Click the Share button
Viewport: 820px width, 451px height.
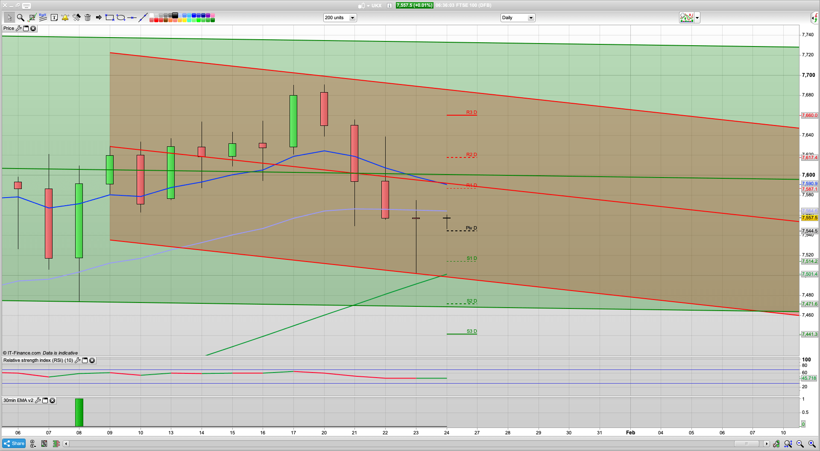pos(14,443)
